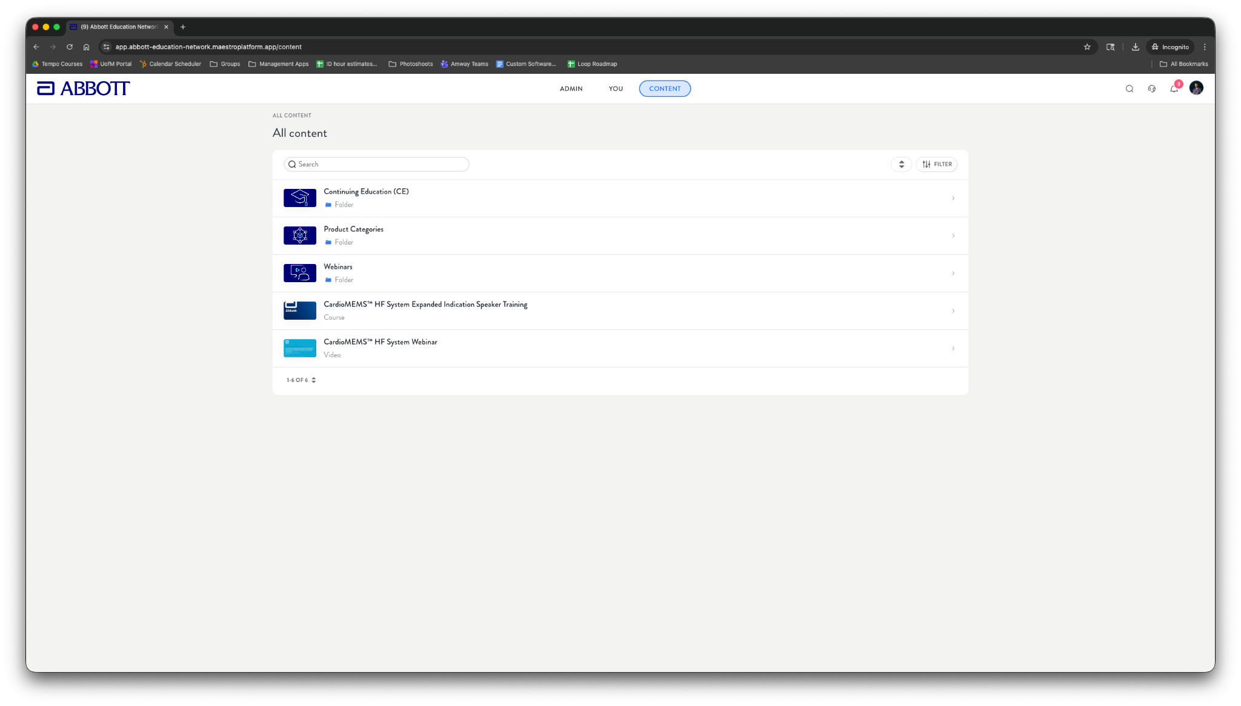The width and height of the screenshot is (1241, 706).
Task: Select the CONTENT tab
Action: [x=665, y=88]
